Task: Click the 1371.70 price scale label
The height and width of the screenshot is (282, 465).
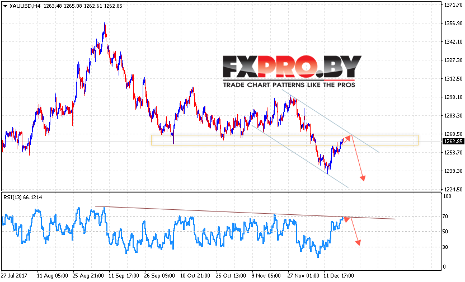Action: (453, 4)
